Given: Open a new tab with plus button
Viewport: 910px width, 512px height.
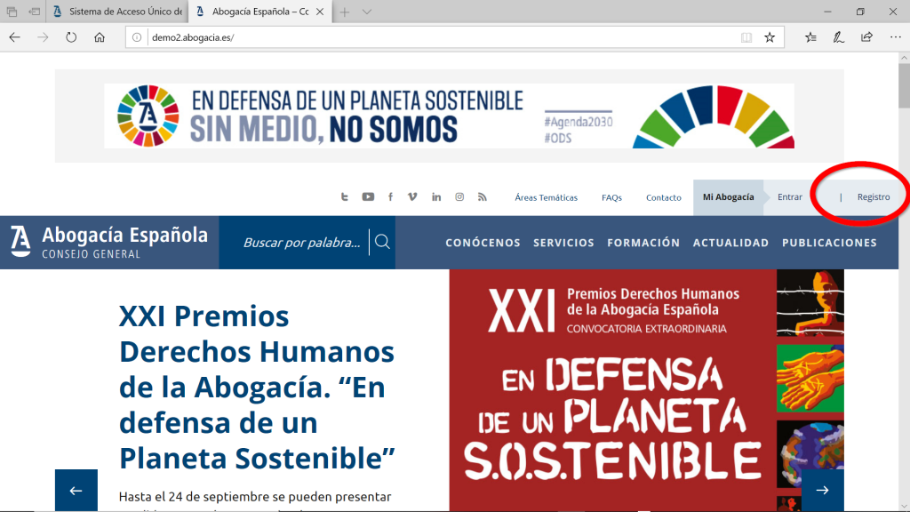Looking at the screenshot, I should (345, 12).
